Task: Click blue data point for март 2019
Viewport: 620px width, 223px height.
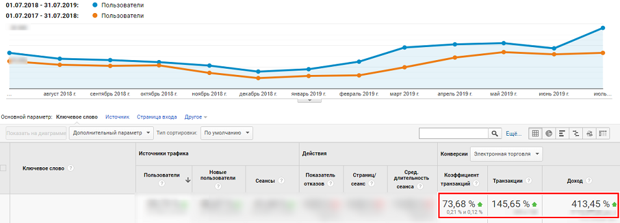Action: coord(404,48)
